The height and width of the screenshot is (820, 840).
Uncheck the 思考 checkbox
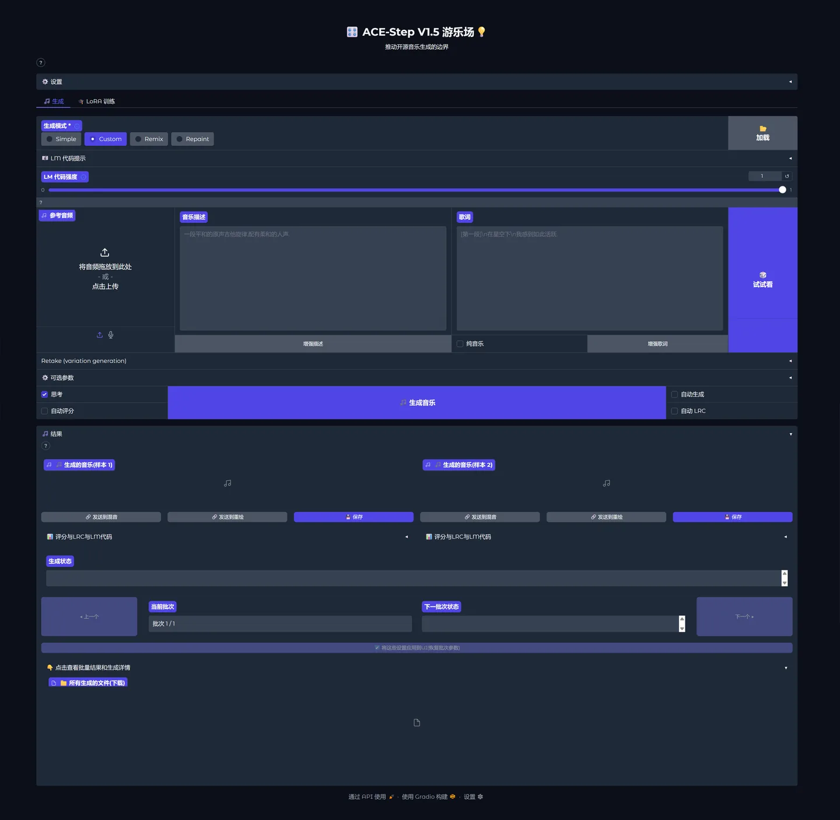click(44, 394)
